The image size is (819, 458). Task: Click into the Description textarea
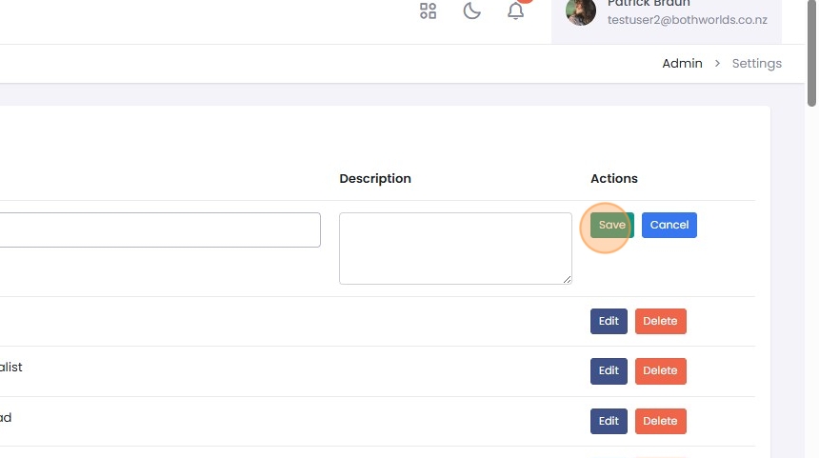455,248
